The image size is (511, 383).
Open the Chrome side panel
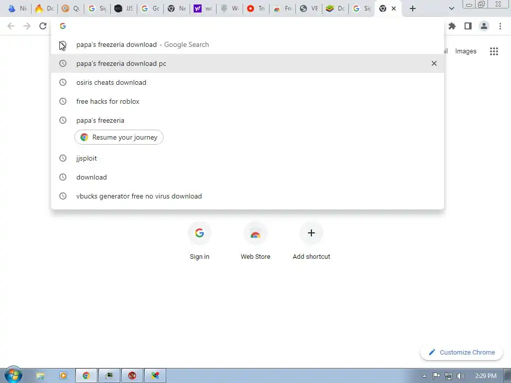468,26
